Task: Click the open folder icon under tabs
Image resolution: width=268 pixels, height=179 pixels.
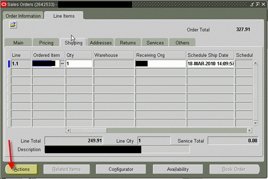Action: tap(13, 25)
